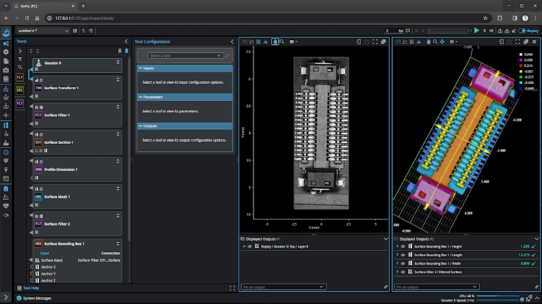Open the toolbox briefcase icon in sidebar

point(6,70)
